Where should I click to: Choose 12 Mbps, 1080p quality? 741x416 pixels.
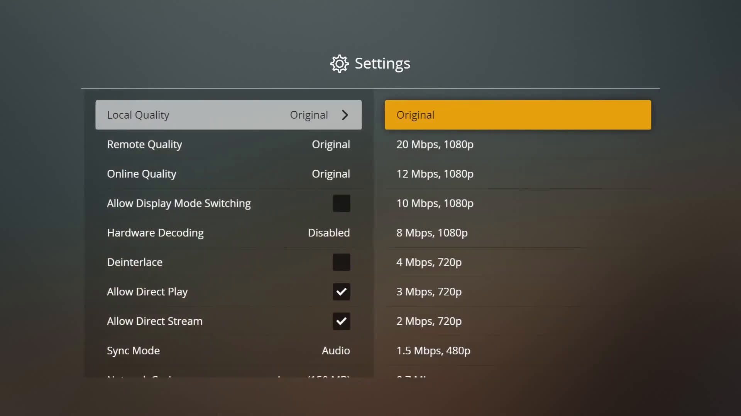(x=518, y=174)
